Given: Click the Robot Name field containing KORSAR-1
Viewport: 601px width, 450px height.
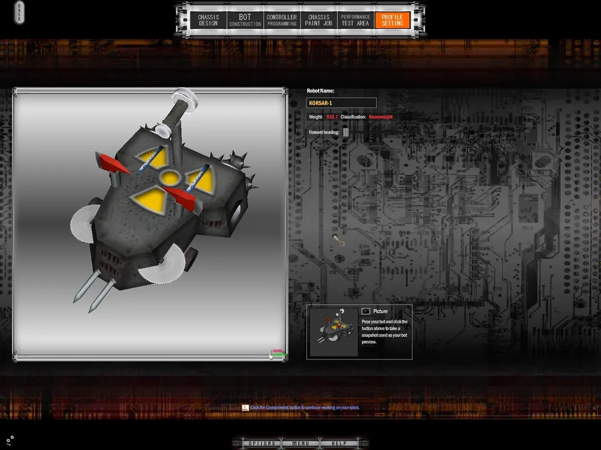Looking at the screenshot, I should [341, 103].
